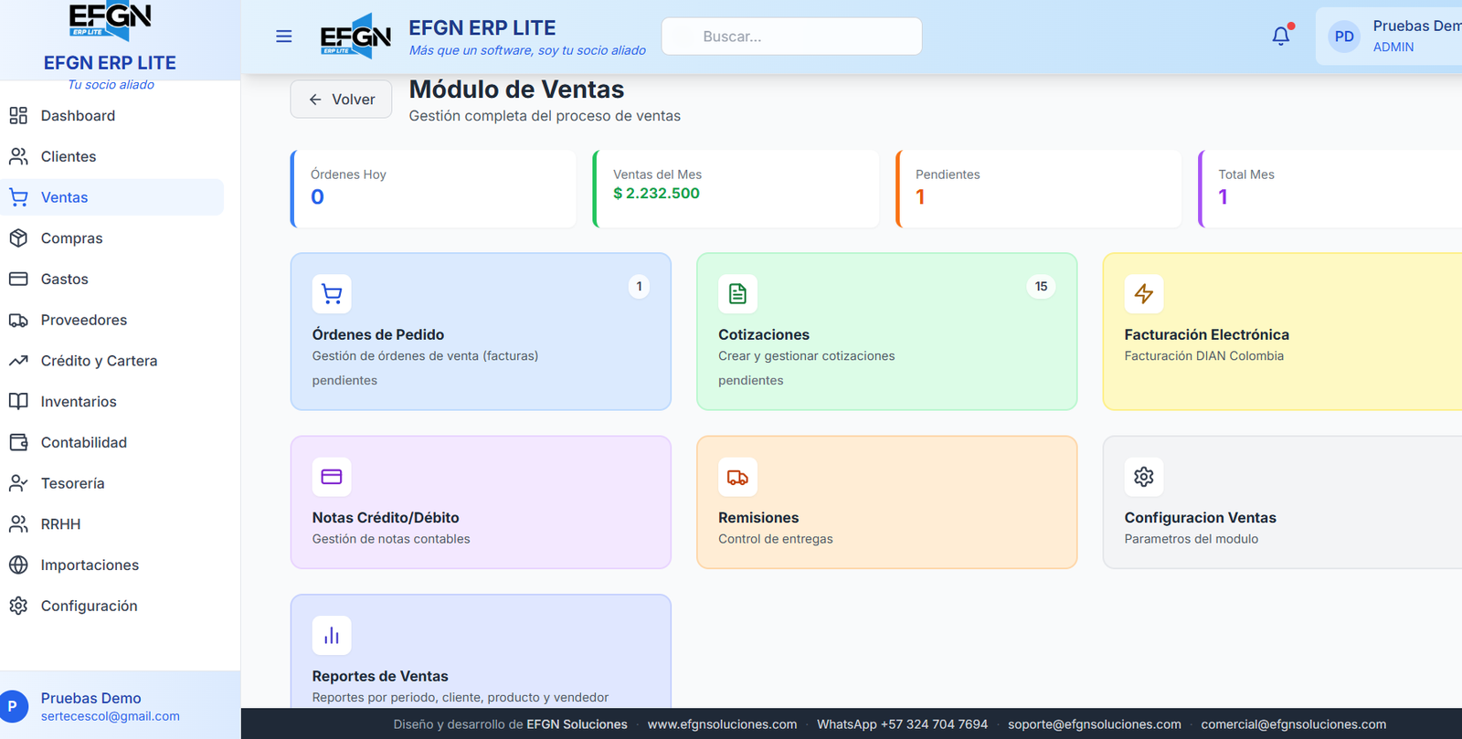Click RRHH label in sidebar

tap(60, 524)
